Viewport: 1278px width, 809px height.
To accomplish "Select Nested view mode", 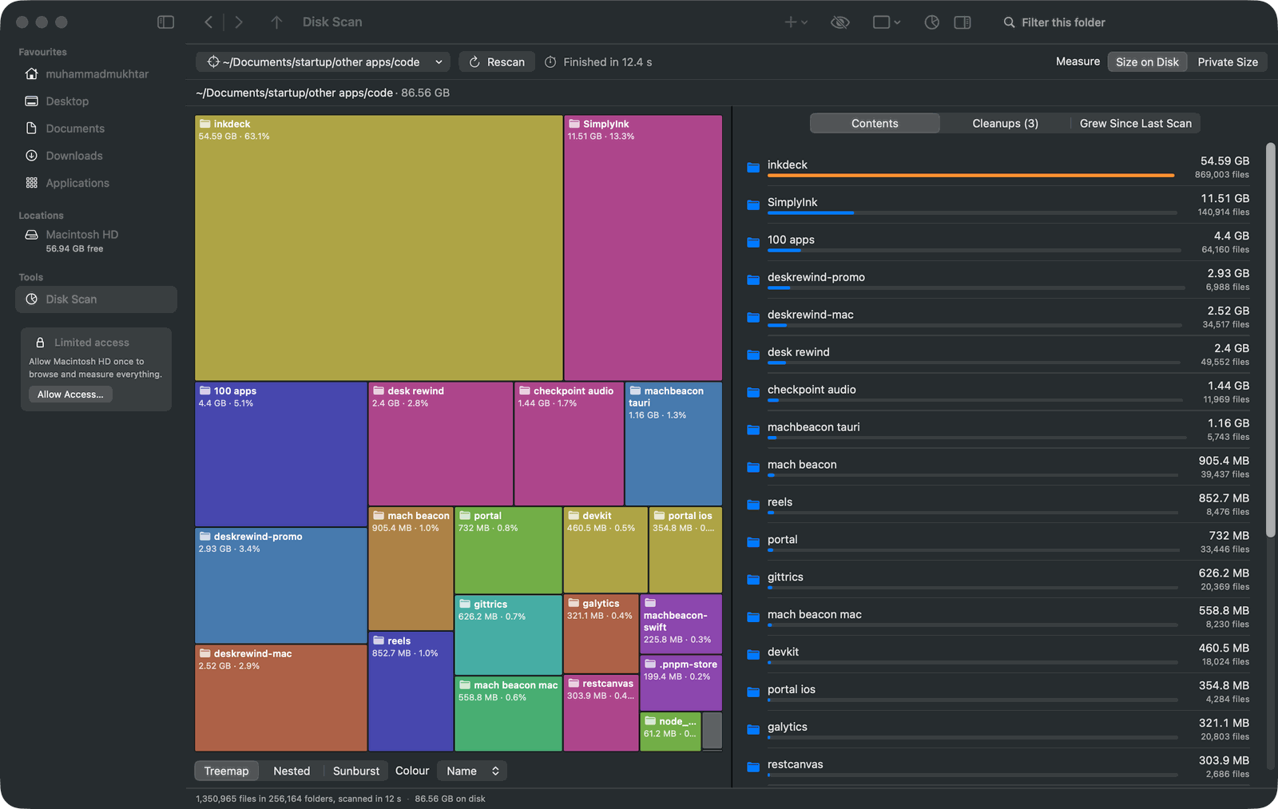I will [x=292, y=771].
